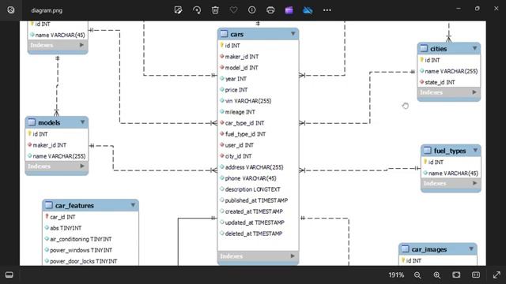Open OneDrive cloud icon

click(308, 10)
